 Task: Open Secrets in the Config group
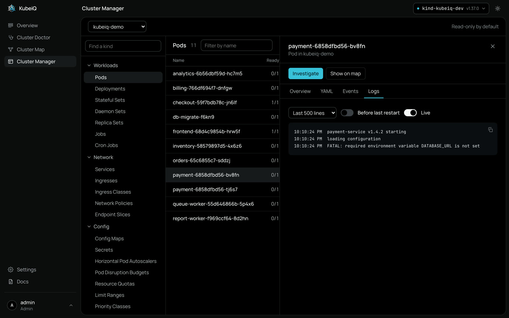pos(123,250)
